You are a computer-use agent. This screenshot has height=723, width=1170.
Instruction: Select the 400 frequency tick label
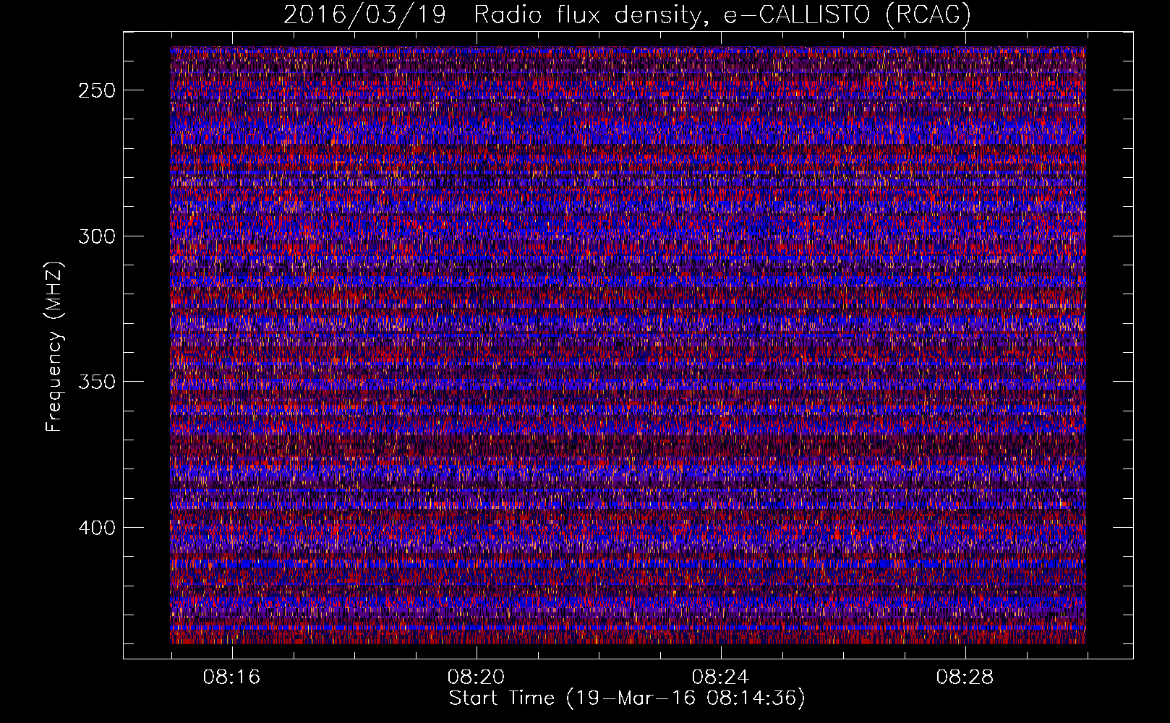click(x=97, y=528)
